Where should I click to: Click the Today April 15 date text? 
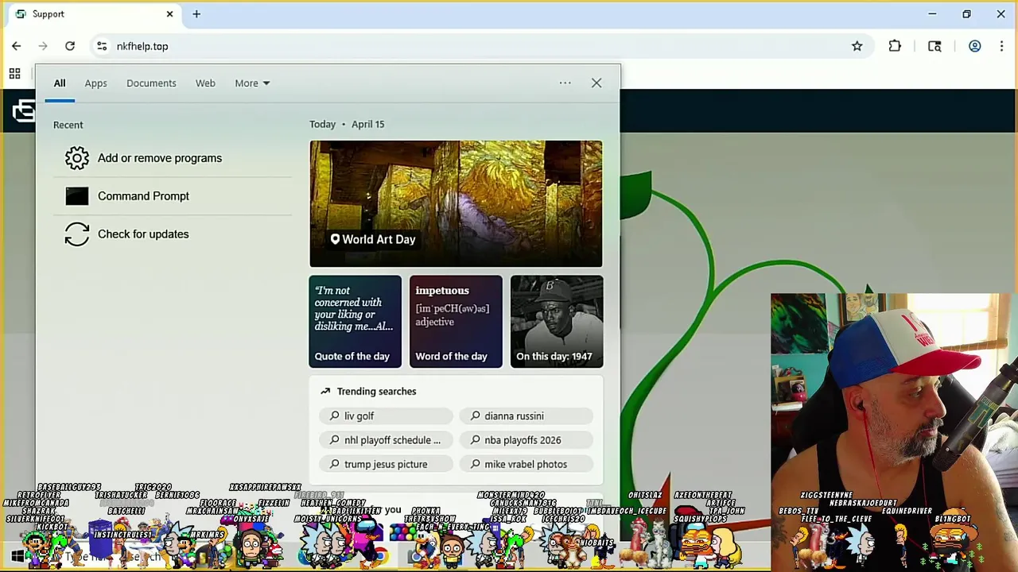coord(347,124)
